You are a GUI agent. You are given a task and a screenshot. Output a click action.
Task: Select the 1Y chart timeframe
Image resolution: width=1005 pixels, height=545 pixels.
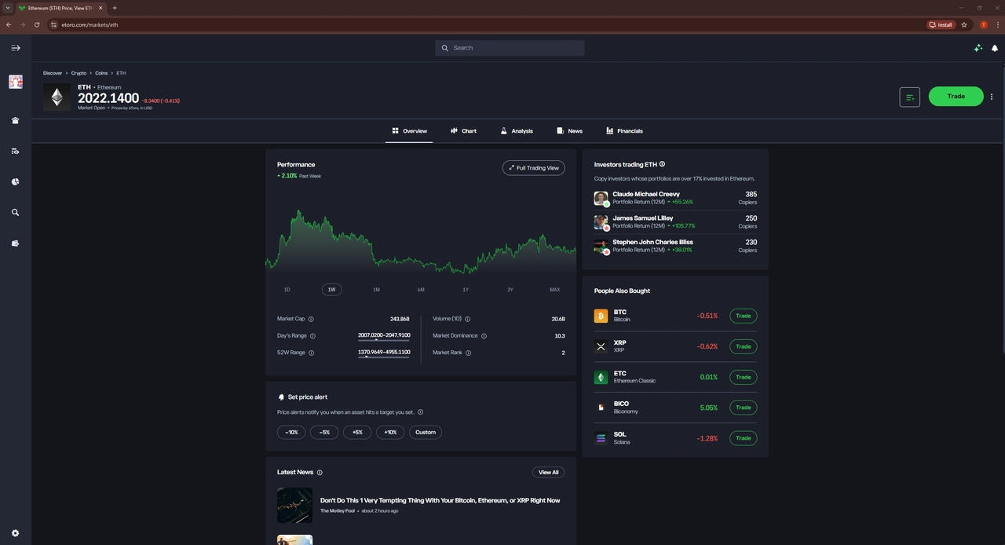(x=466, y=290)
